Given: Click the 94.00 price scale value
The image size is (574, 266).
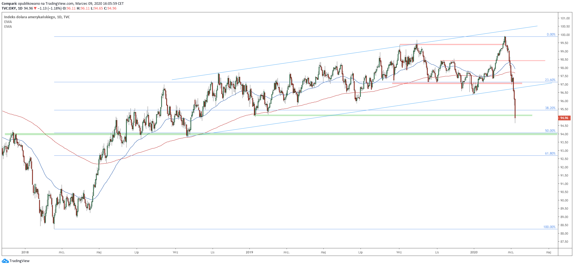Looking at the screenshot, I should point(565,134).
